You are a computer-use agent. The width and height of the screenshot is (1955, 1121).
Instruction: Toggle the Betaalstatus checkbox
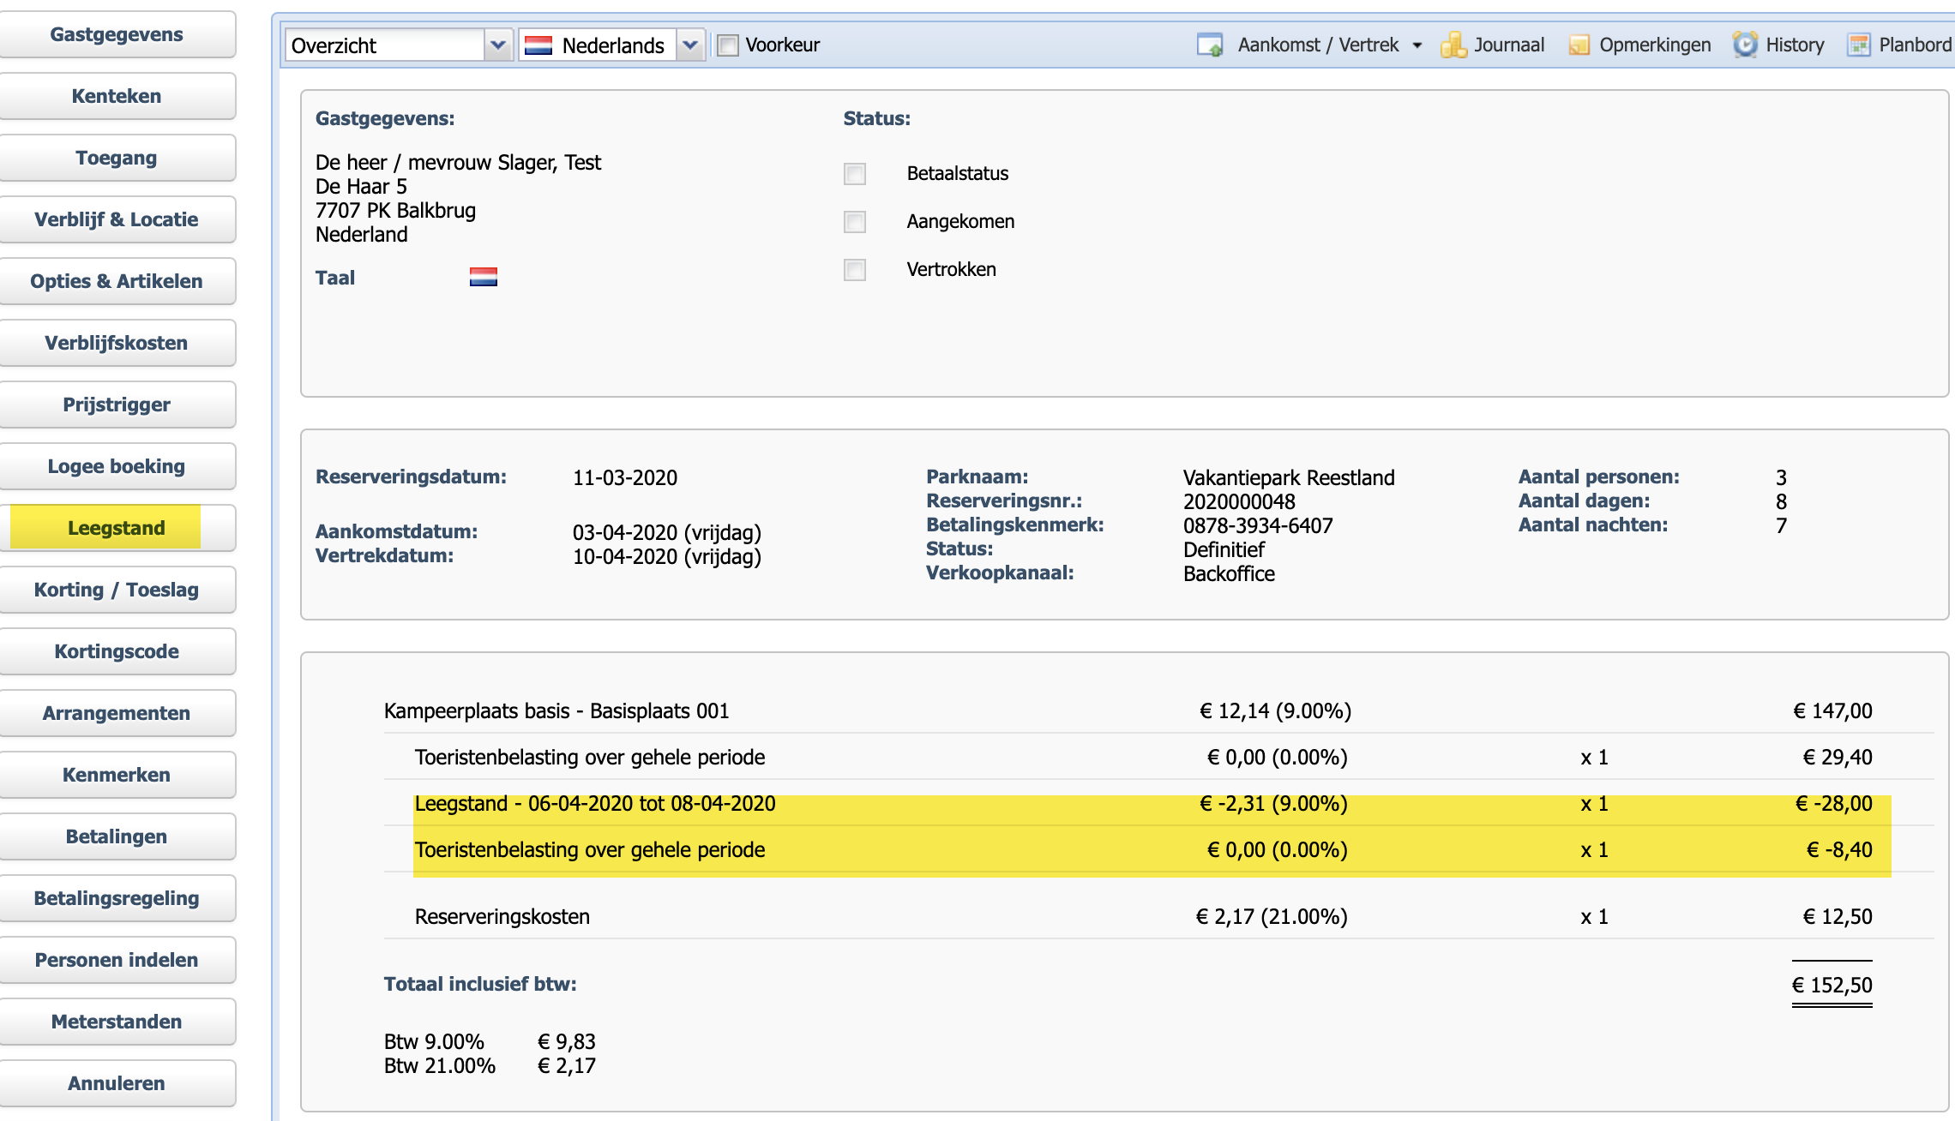(855, 174)
